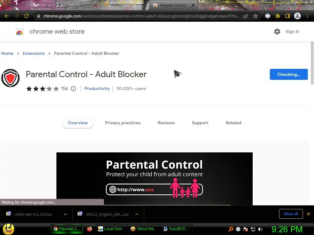314x235 pixels.
Task: Click the blue Checking... button
Action: point(289,74)
